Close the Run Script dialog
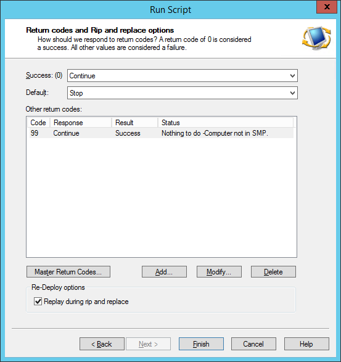Screen dimensions: 341x362 [327, 7]
